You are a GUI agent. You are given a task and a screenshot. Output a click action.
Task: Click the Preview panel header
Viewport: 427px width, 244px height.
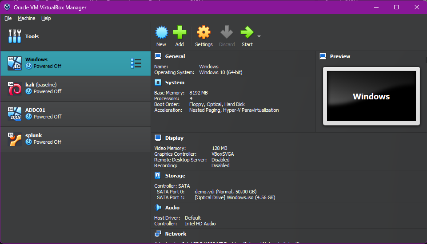pyautogui.click(x=340, y=56)
